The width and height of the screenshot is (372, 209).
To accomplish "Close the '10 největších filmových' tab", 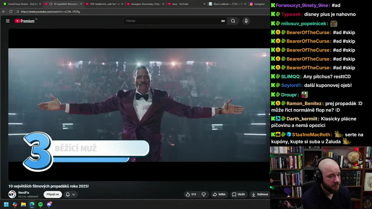I will coord(81,4).
